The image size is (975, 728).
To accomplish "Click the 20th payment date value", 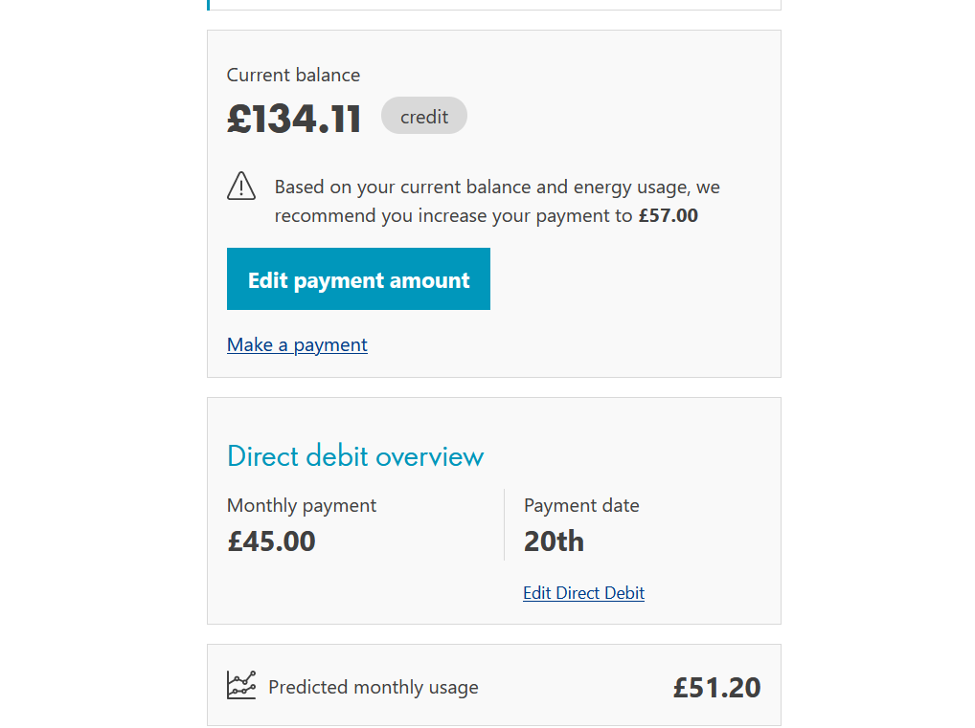I will point(554,541).
